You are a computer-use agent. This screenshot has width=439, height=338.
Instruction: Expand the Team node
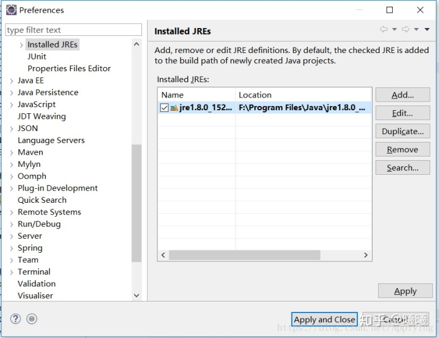12,260
